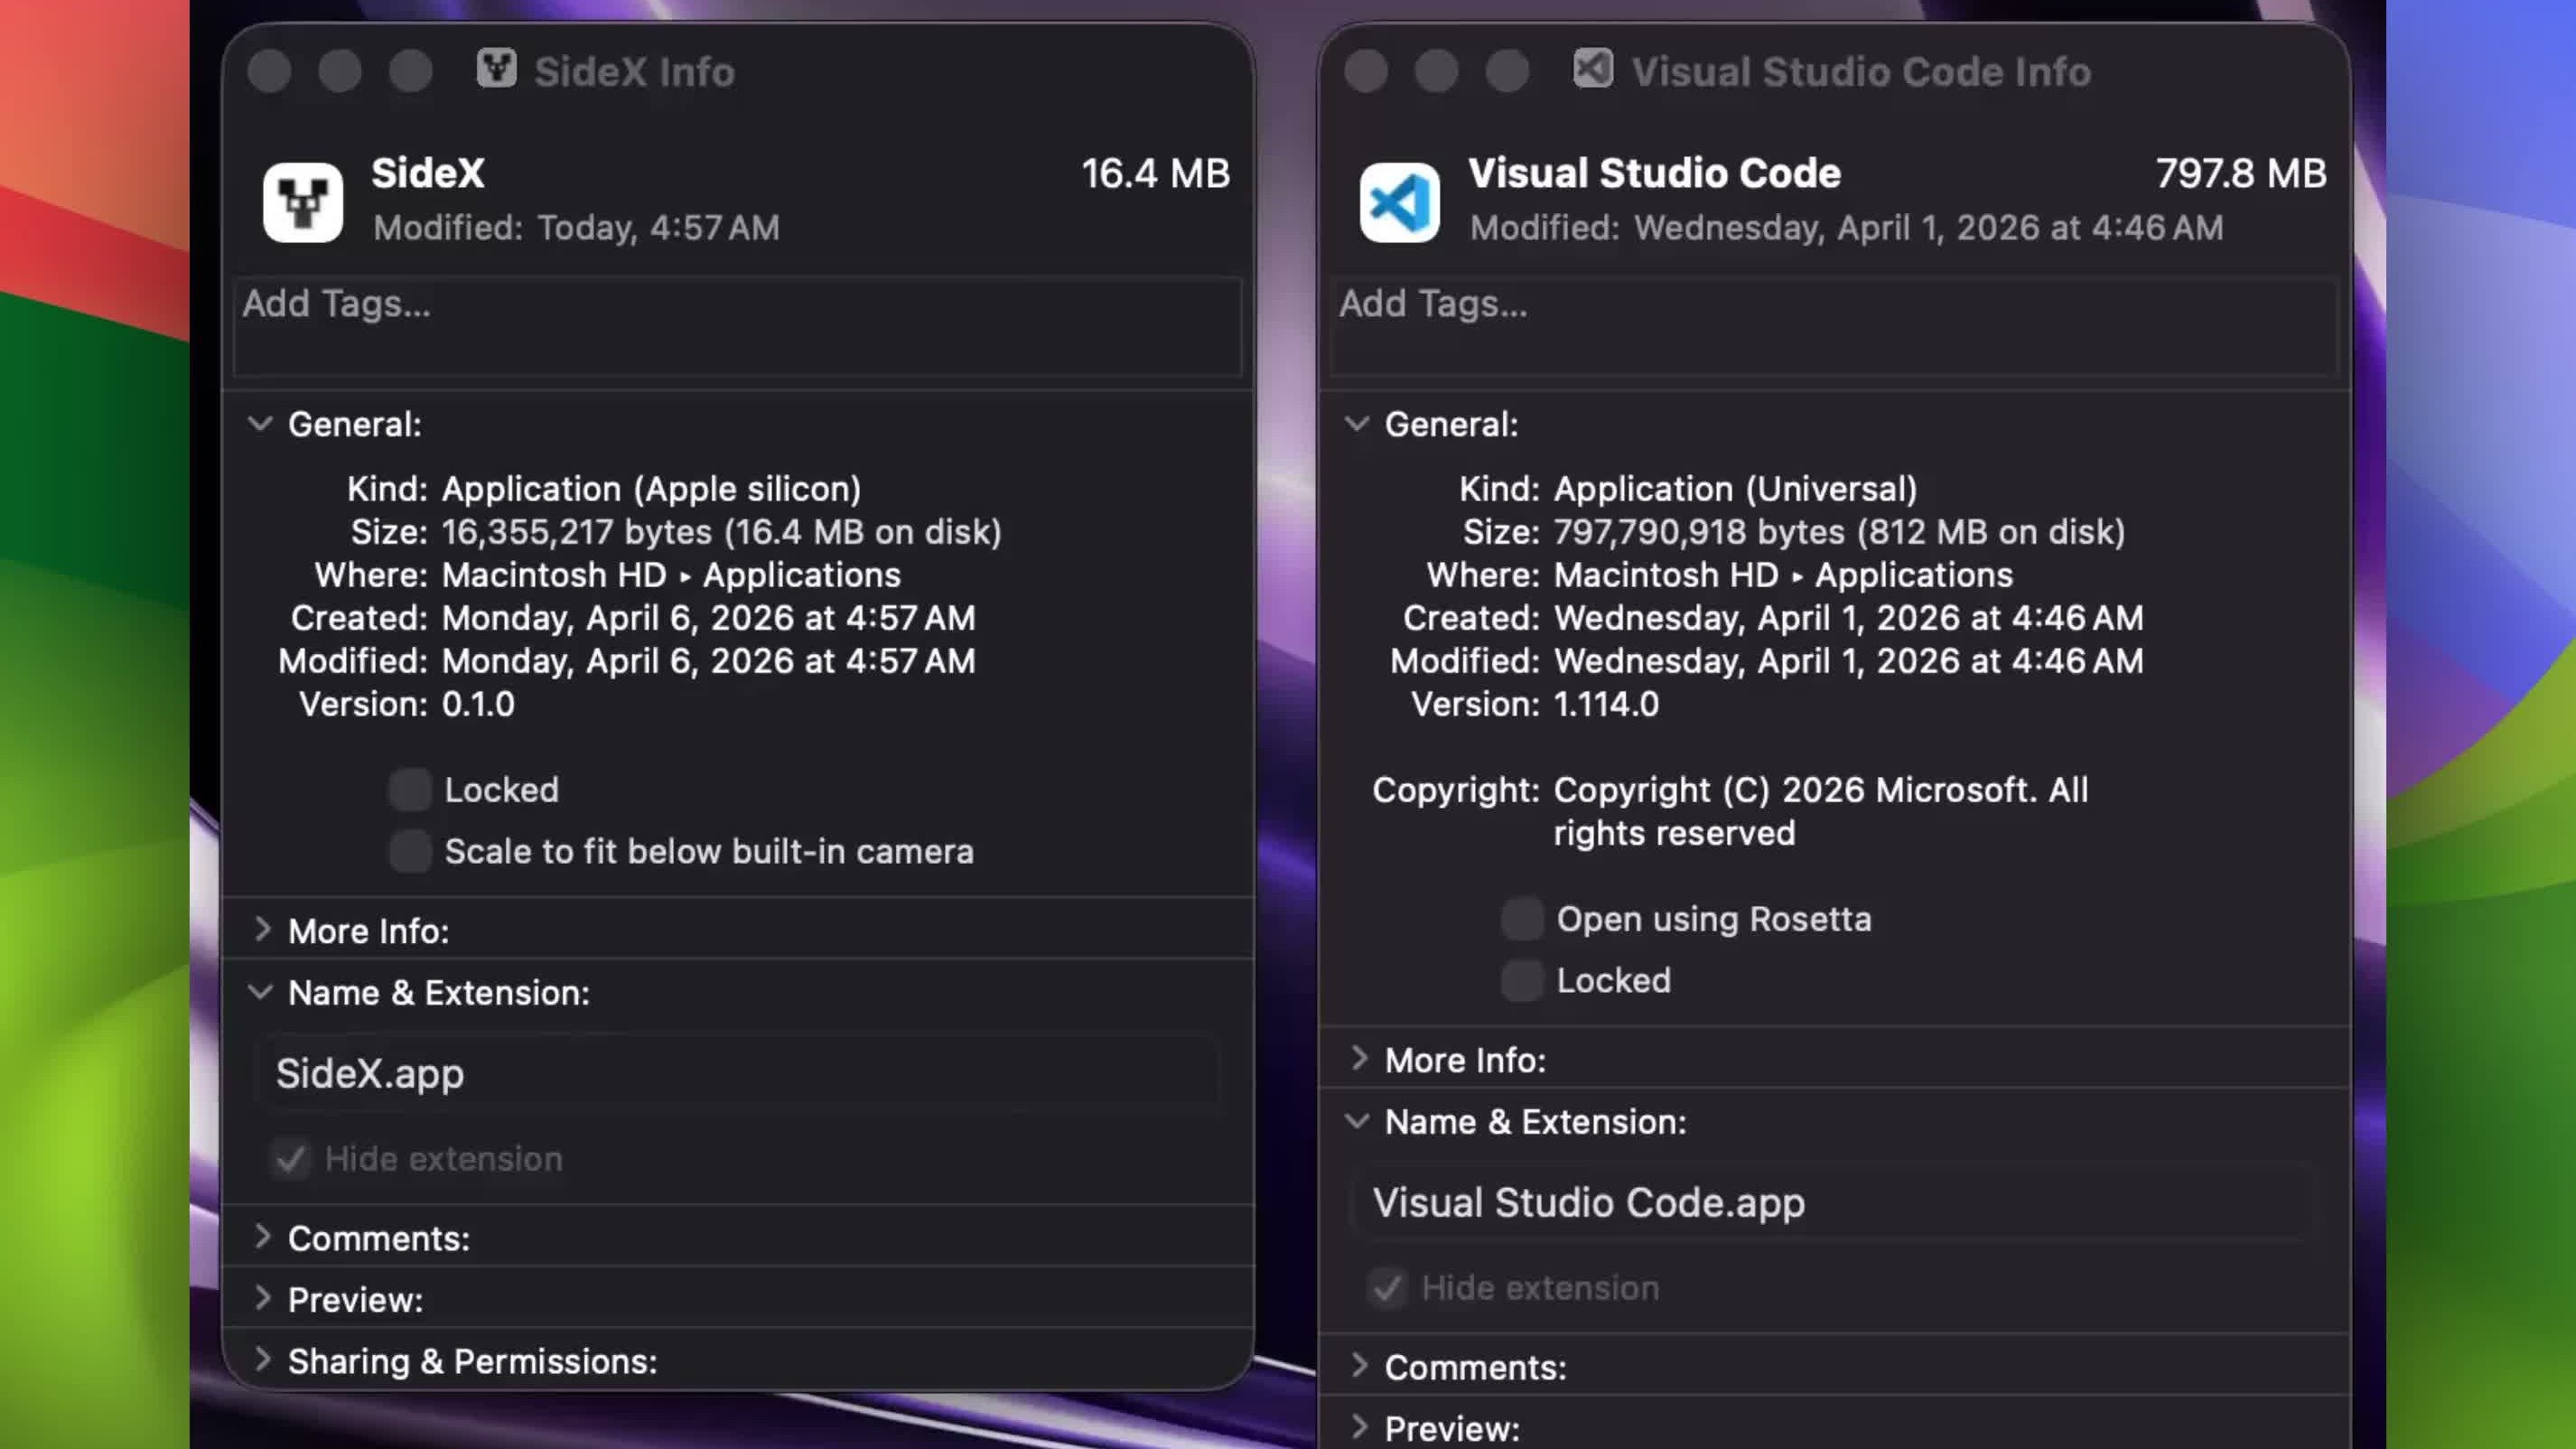Toggle Hide extension in SideX Info
Image resolution: width=2576 pixels, height=1449 pixels.
(291, 1158)
